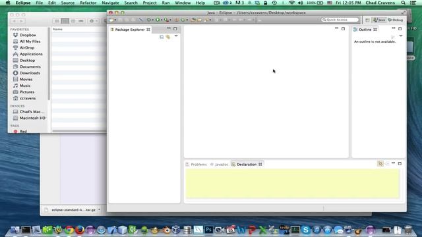Screen dimensions: 422x237
Task: Click the Finder back button
Action: (x=15, y=21)
